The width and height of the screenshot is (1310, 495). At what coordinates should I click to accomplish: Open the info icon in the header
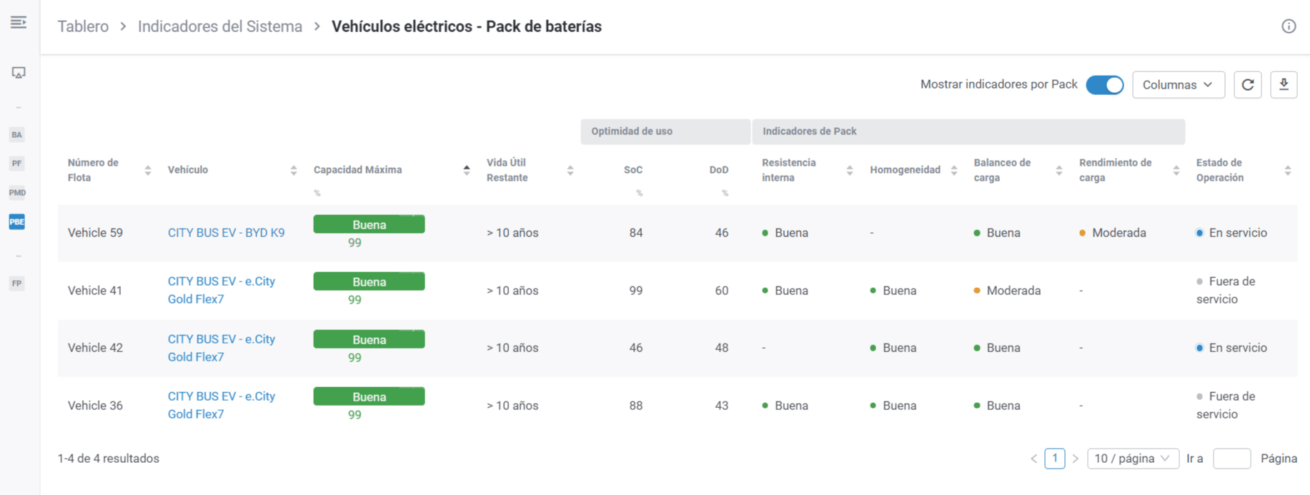click(1289, 26)
